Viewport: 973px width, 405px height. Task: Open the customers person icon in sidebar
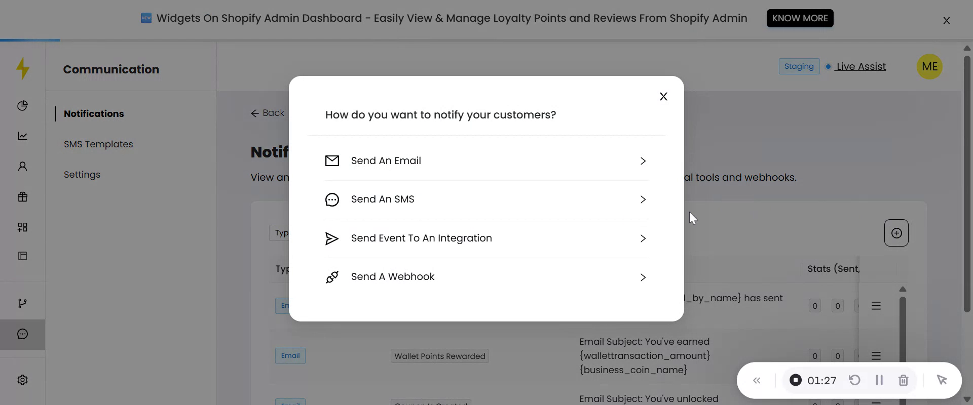pos(22,167)
